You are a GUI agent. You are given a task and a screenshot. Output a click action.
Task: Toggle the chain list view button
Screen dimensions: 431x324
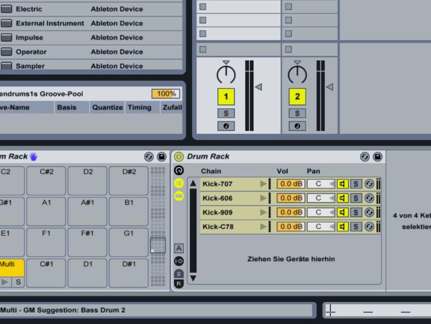coord(179,183)
